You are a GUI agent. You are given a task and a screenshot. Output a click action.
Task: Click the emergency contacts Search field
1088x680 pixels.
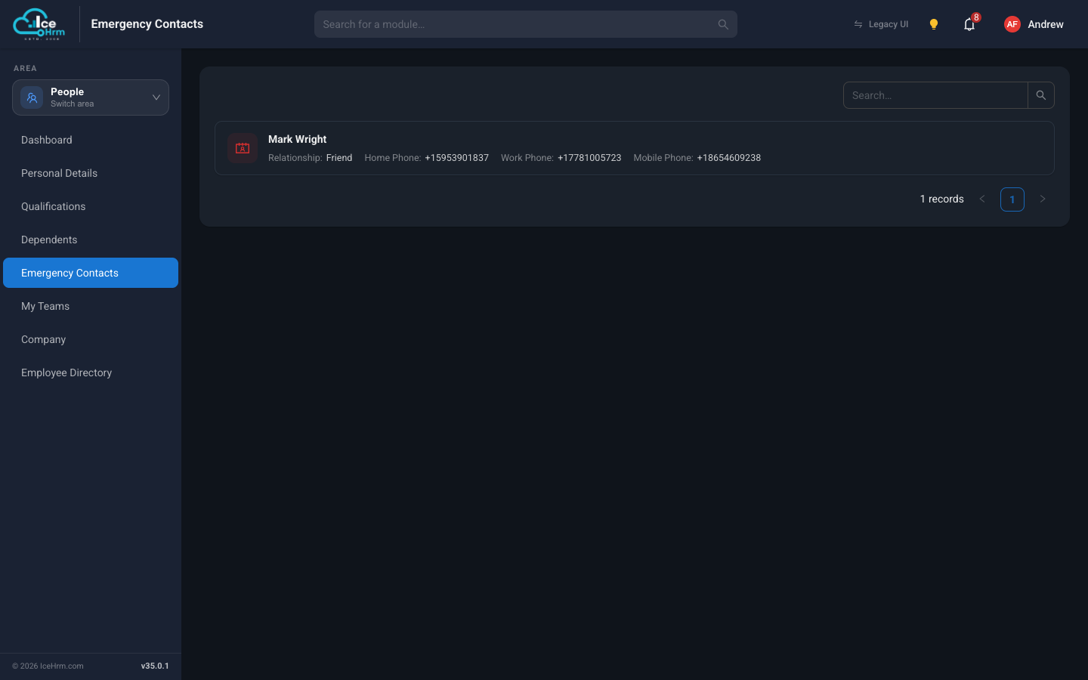pos(935,95)
